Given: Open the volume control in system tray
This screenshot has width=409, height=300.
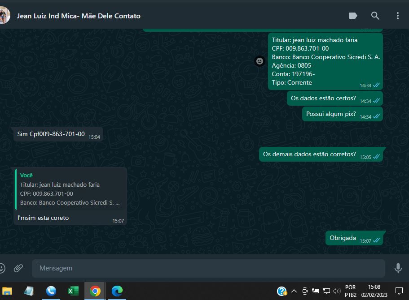Looking at the screenshot, I should coord(337,291).
